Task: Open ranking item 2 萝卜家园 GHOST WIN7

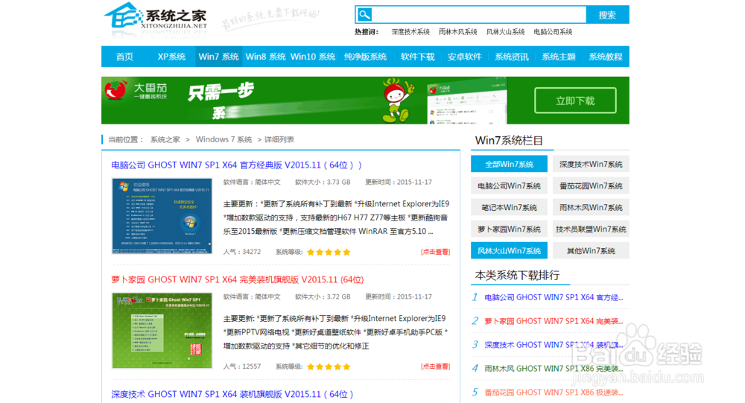Action: point(554,321)
